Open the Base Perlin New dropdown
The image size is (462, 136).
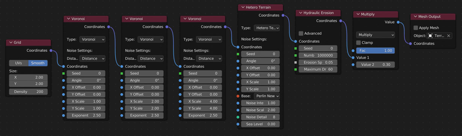click(267, 96)
